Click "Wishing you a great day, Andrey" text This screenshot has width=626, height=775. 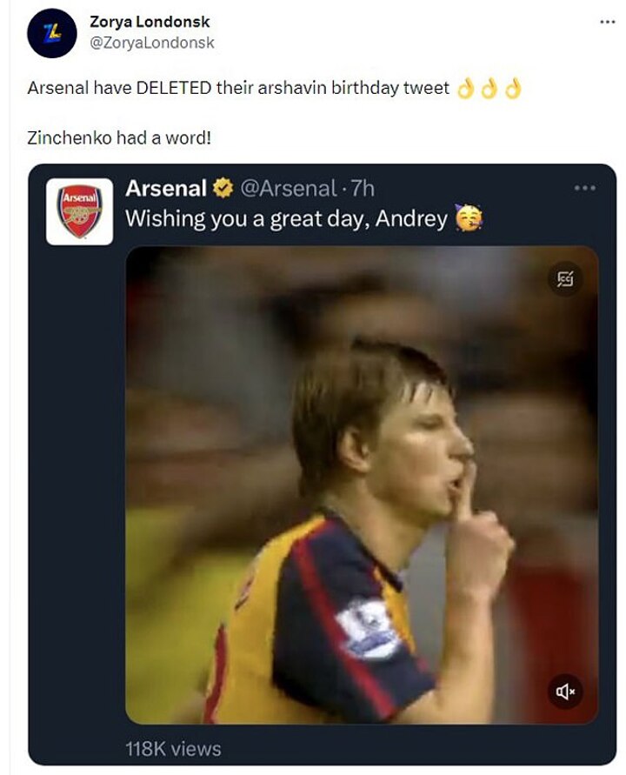click(x=286, y=218)
